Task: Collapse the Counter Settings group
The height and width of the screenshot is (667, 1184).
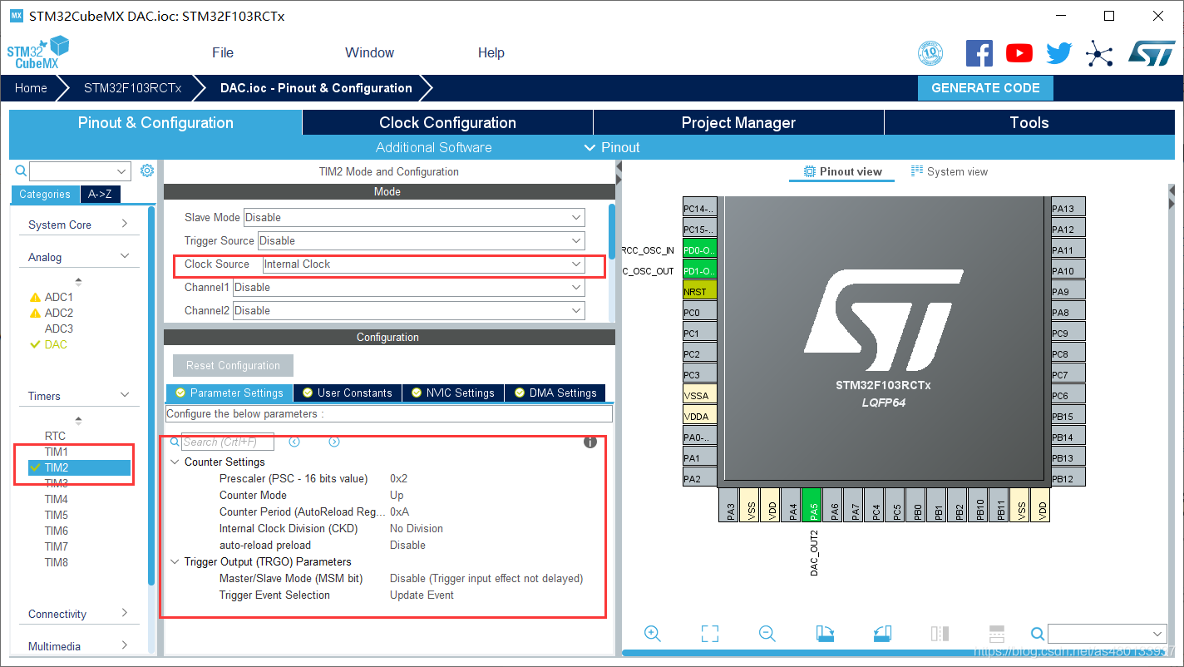Action: click(175, 462)
